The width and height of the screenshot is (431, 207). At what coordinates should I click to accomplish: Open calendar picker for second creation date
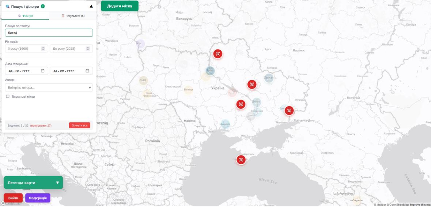click(87, 71)
